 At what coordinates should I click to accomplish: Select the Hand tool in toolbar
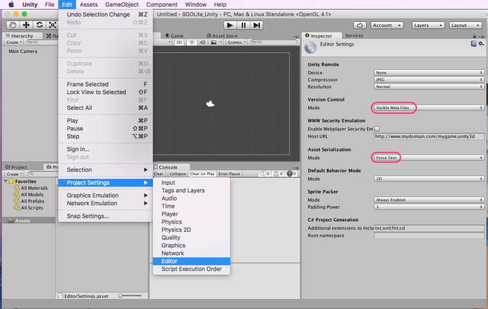pyautogui.click(x=13, y=25)
